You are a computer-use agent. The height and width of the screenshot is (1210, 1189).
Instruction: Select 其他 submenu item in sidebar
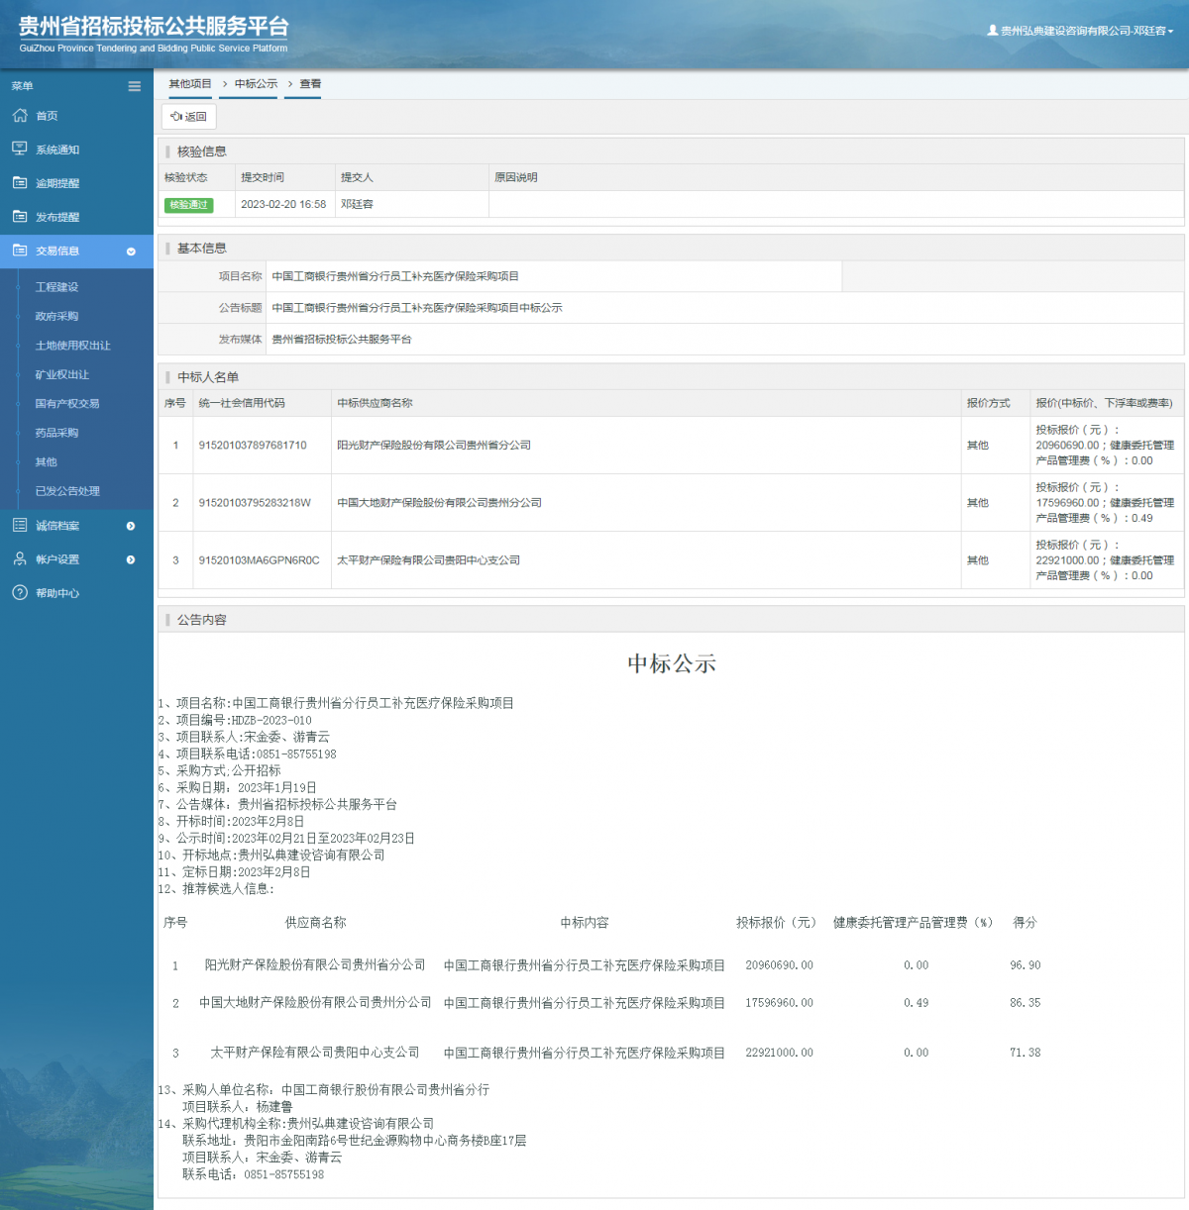click(x=47, y=461)
